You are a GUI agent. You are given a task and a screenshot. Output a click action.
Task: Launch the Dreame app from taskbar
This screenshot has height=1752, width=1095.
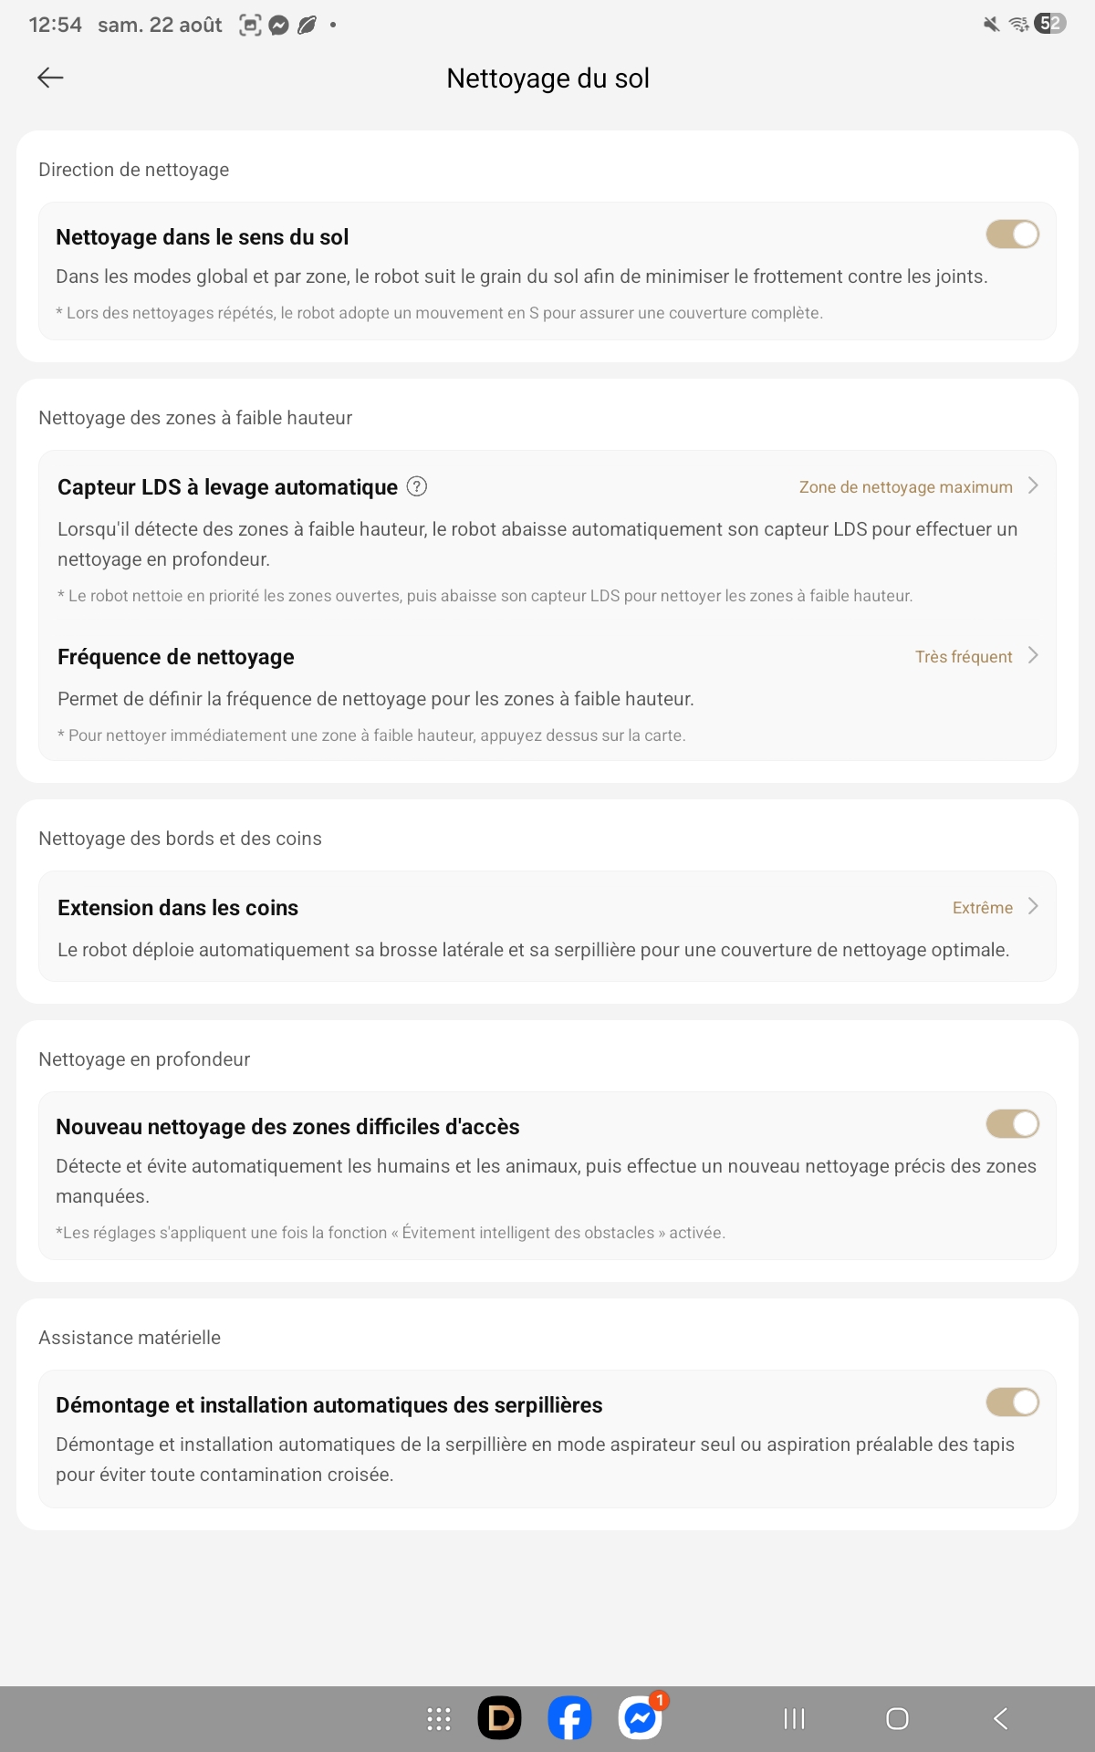pyautogui.click(x=500, y=1719)
